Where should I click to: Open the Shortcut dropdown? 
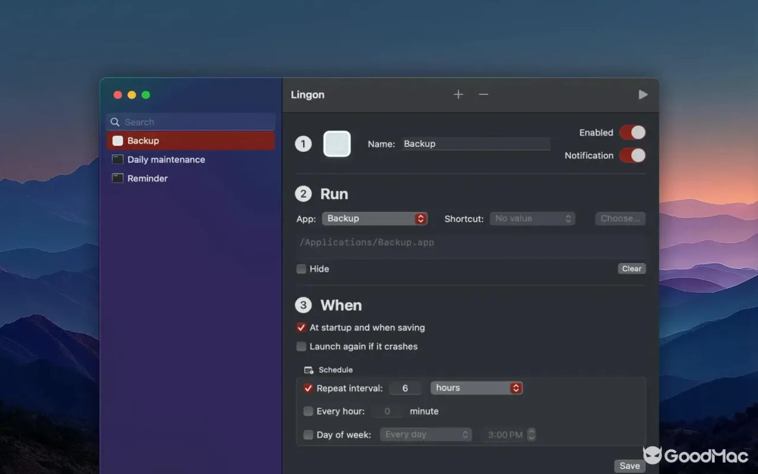[532, 219]
